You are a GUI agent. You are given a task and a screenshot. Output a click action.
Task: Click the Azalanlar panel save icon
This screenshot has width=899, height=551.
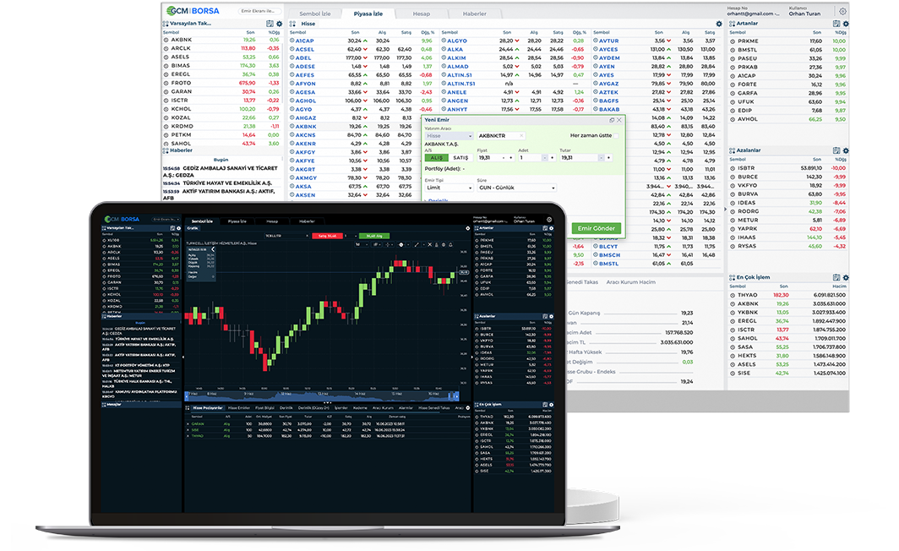[836, 150]
